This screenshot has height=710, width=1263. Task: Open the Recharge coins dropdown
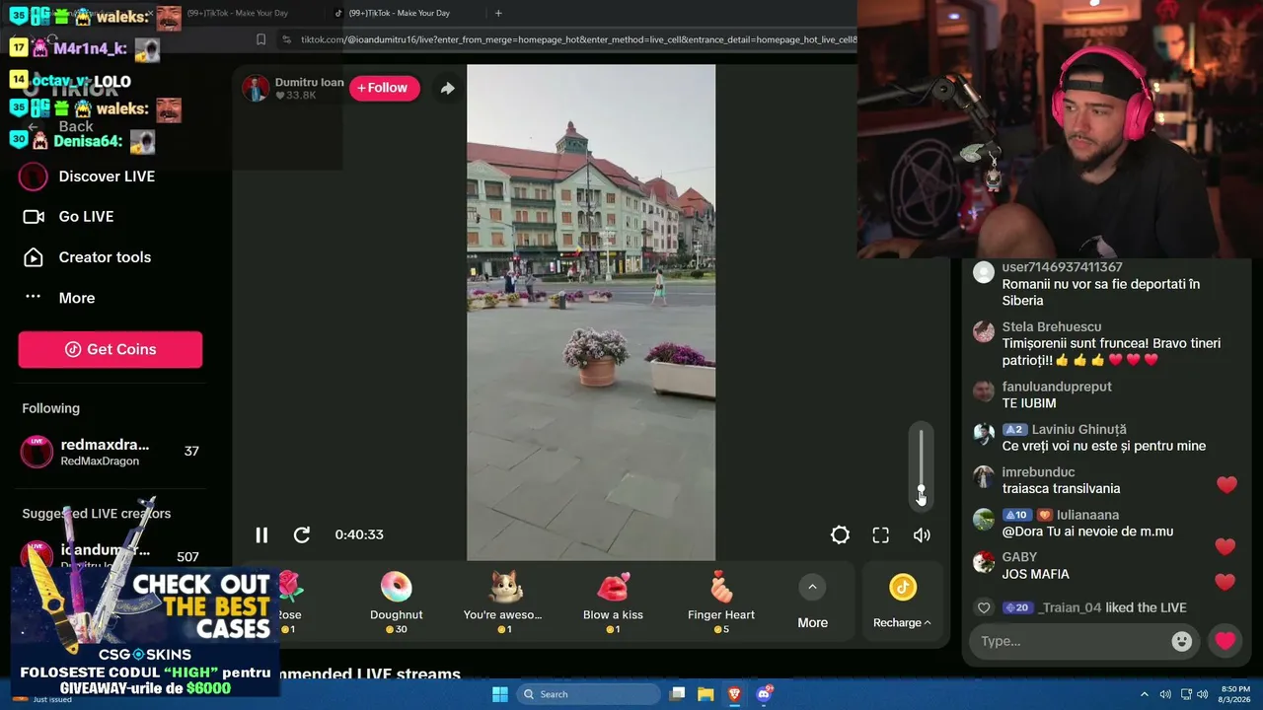pos(902,603)
